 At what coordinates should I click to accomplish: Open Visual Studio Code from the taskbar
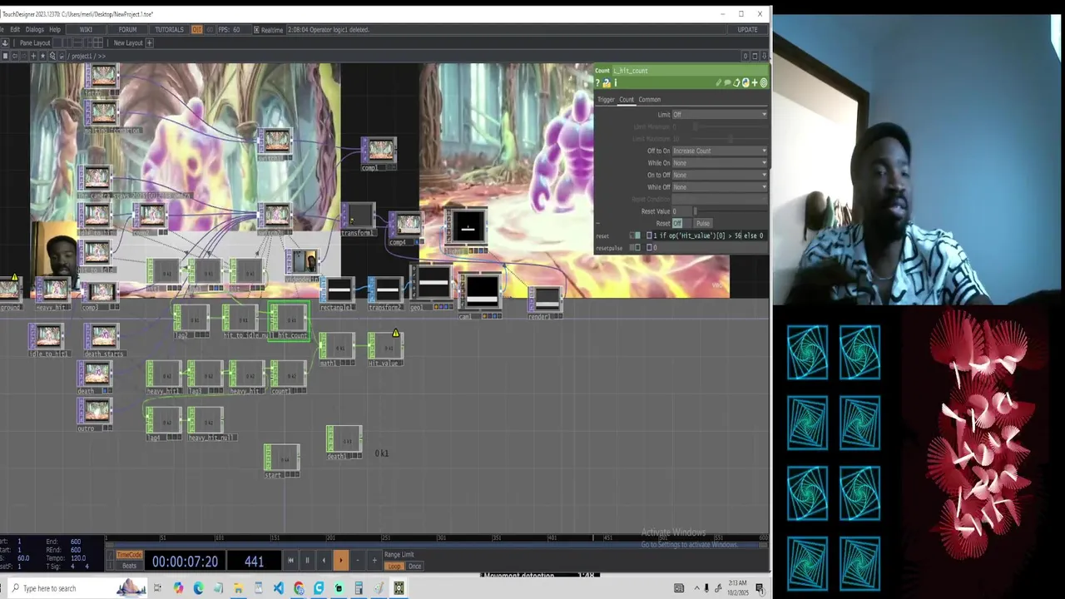[x=279, y=588]
